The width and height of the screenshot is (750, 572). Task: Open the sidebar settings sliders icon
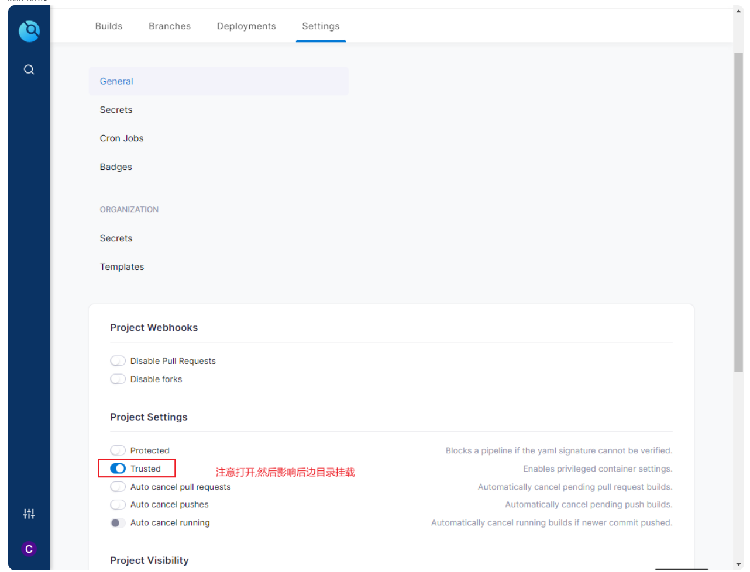coord(29,514)
